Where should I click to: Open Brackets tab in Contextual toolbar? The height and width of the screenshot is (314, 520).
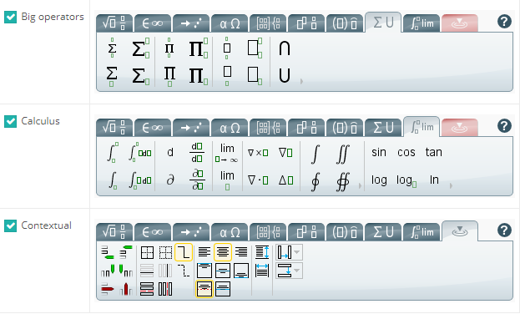coord(345,232)
